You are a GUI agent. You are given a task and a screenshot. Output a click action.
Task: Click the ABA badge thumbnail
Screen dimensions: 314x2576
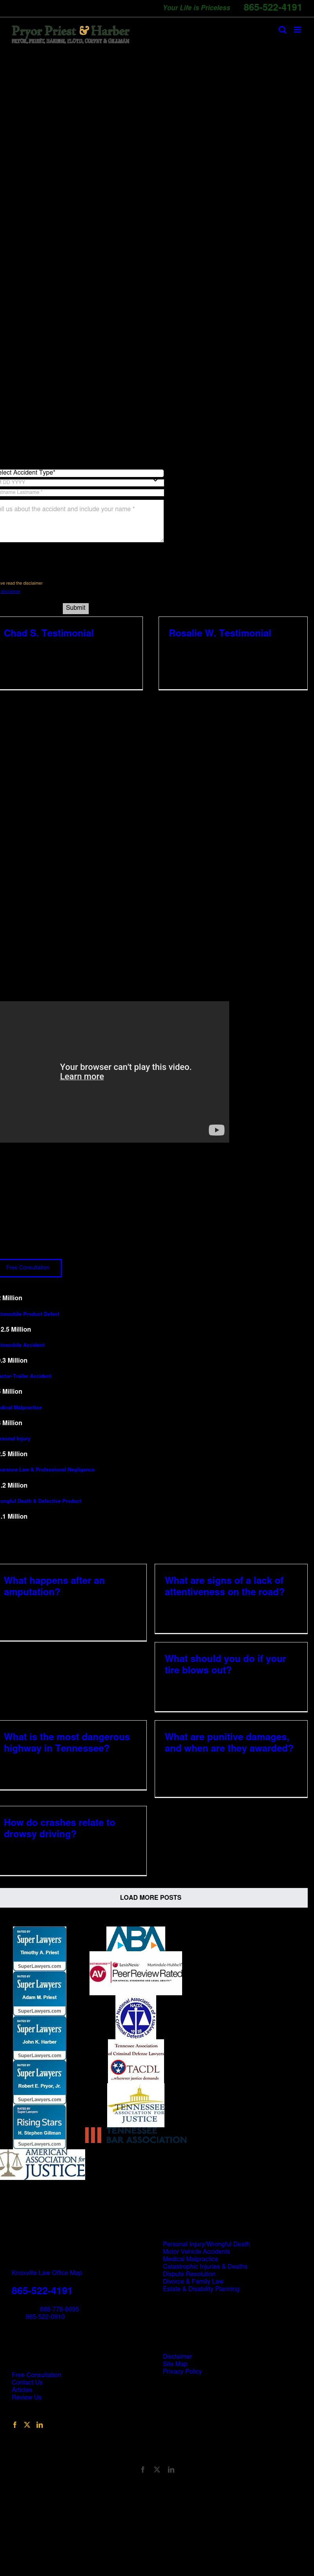pyautogui.click(x=135, y=1939)
